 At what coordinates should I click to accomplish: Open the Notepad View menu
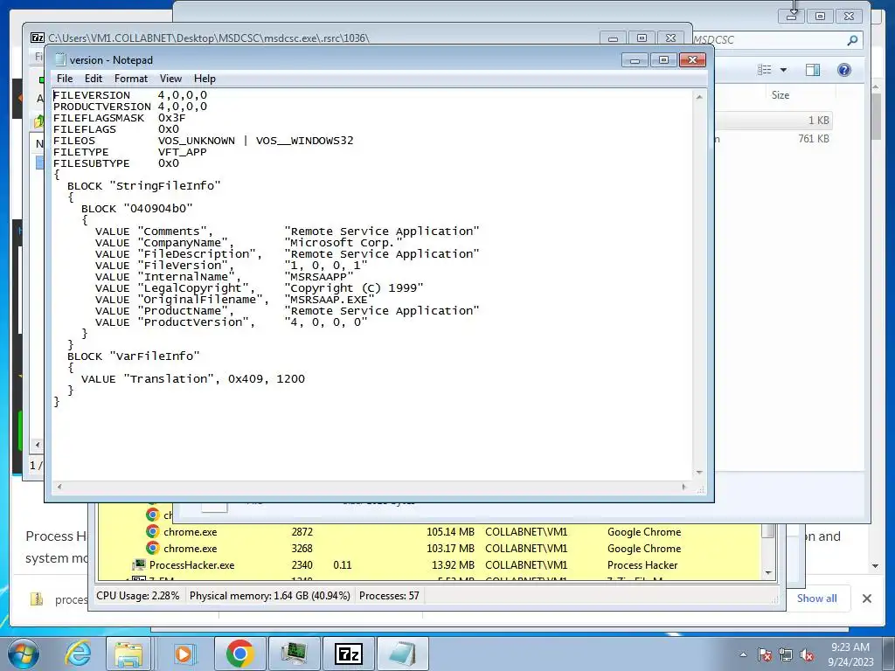(x=170, y=79)
